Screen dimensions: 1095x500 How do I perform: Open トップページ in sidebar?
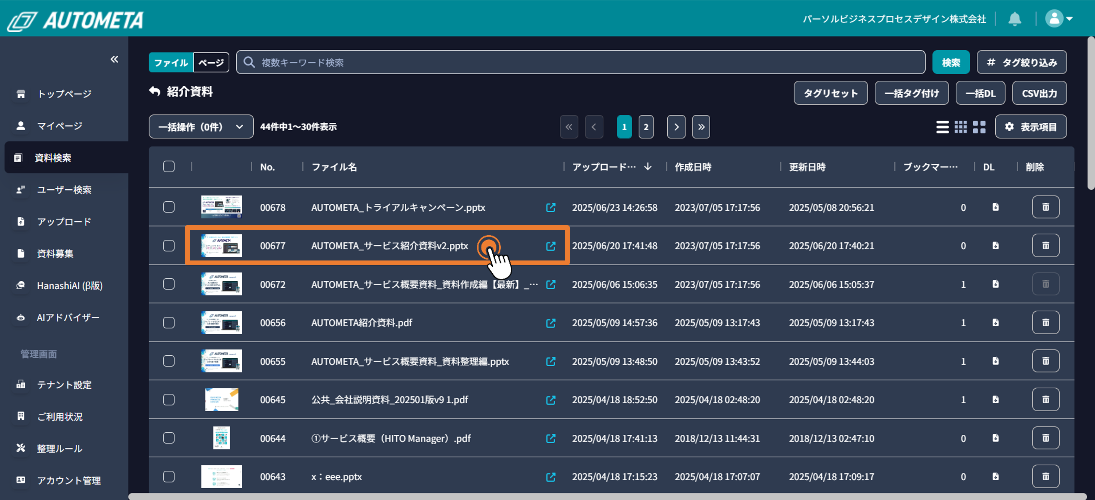(x=64, y=94)
